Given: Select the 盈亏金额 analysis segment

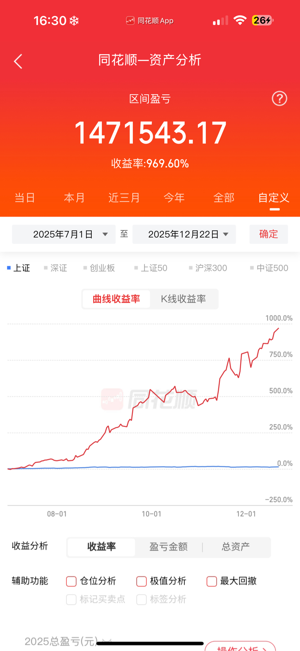Looking at the screenshot, I should tap(168, 547).
